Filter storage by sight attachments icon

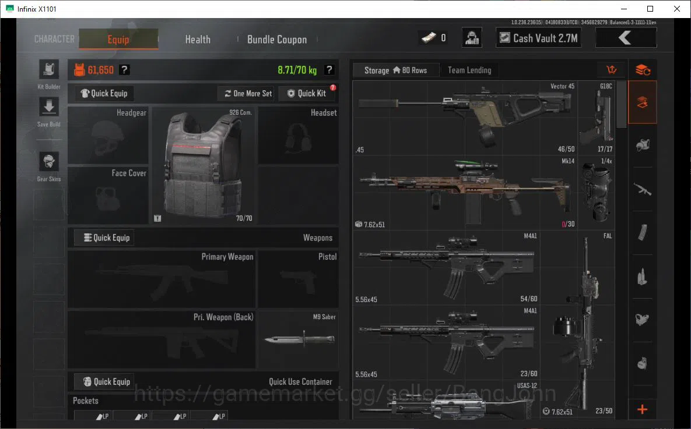[x=643, y=320]
